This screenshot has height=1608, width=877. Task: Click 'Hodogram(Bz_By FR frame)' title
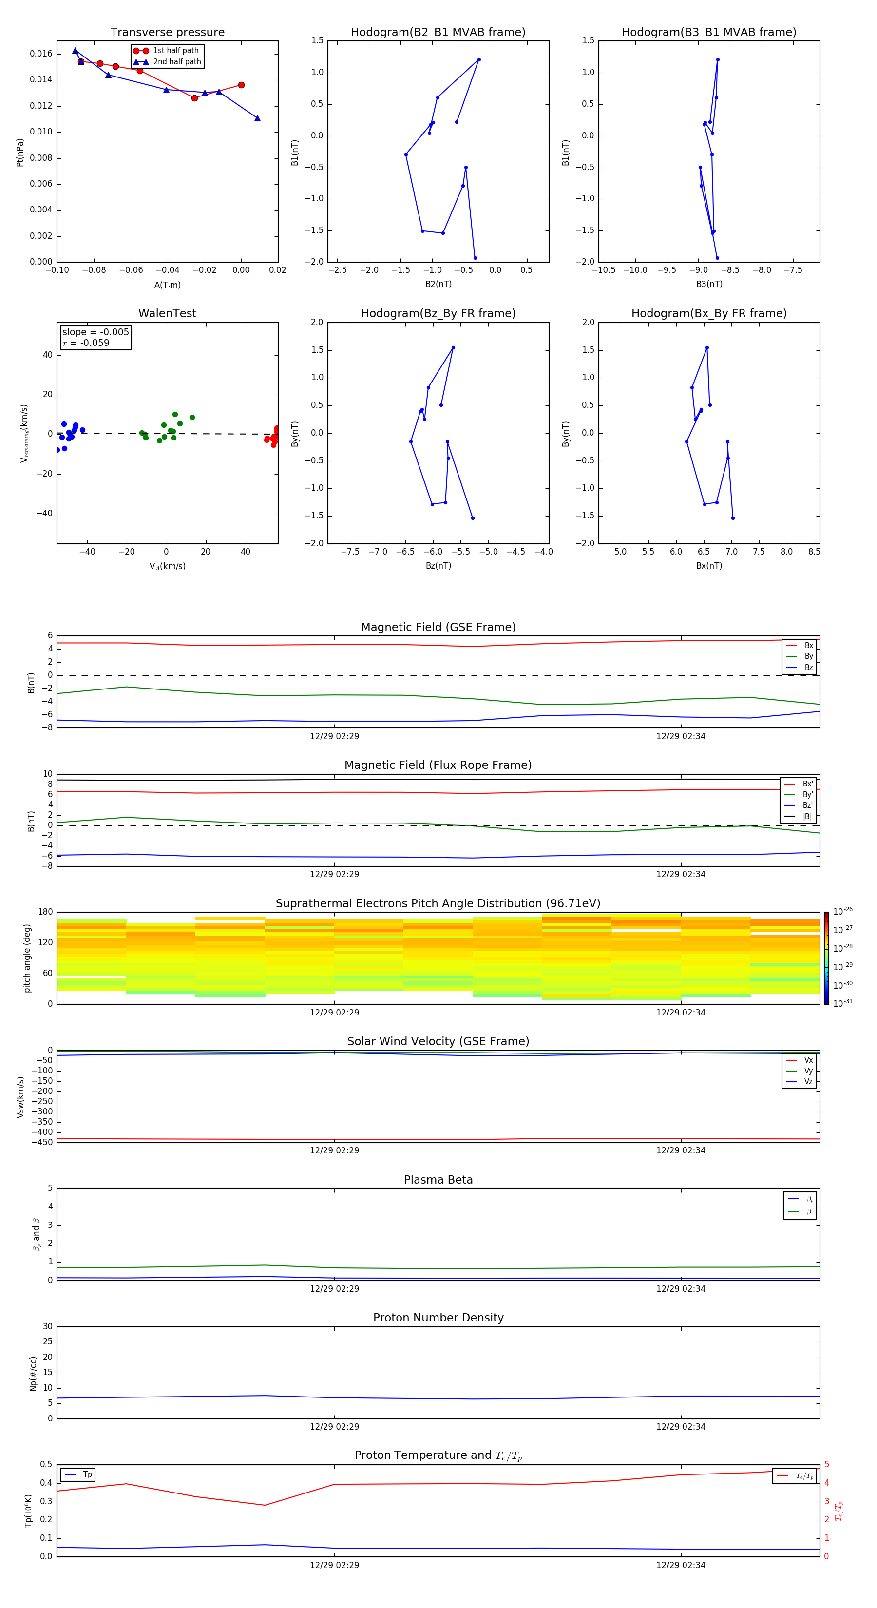438,313
